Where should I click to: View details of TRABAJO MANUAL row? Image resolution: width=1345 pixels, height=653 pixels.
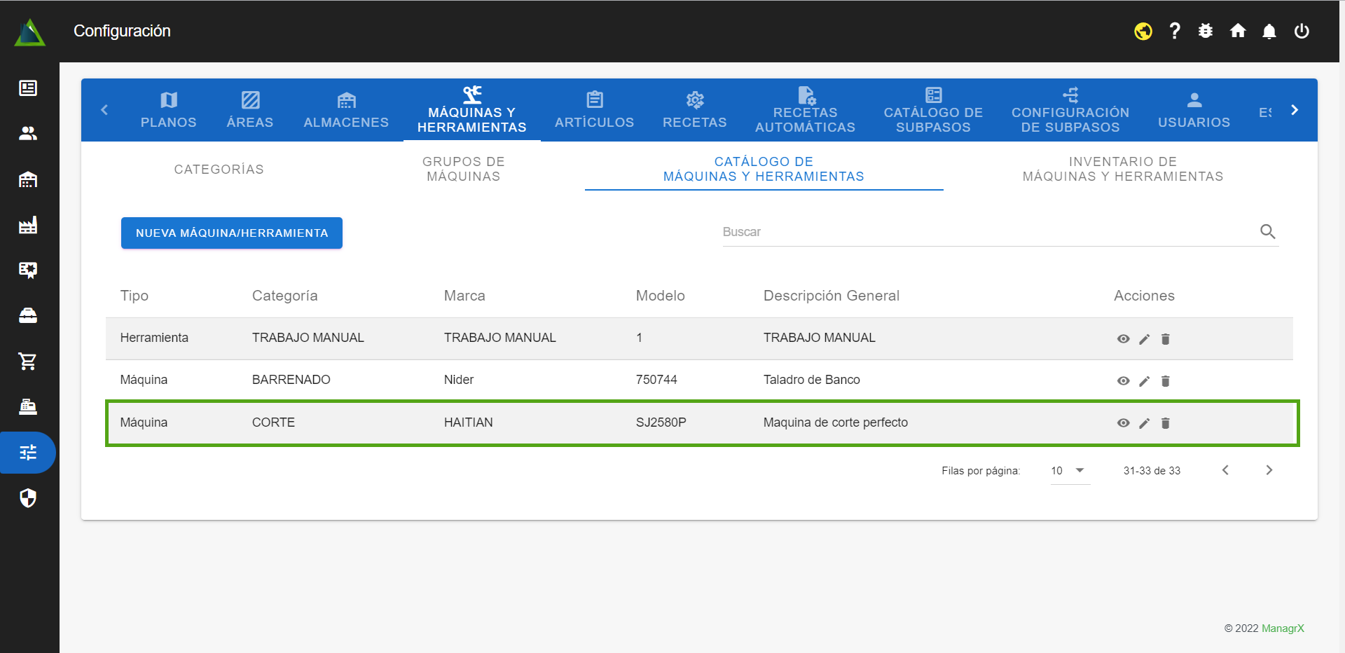coord(1124,339)
